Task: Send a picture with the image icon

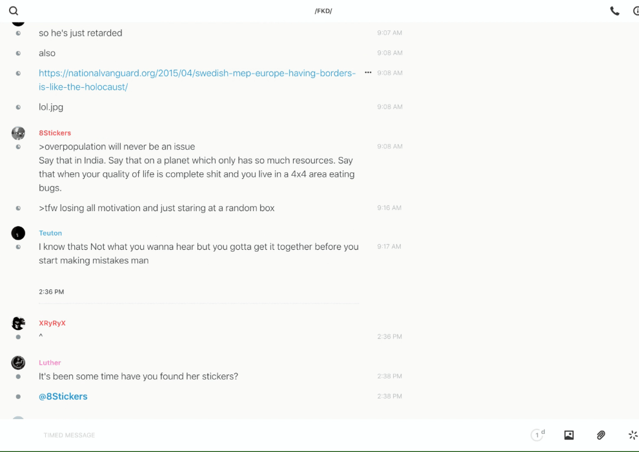Action: (569, 435)
